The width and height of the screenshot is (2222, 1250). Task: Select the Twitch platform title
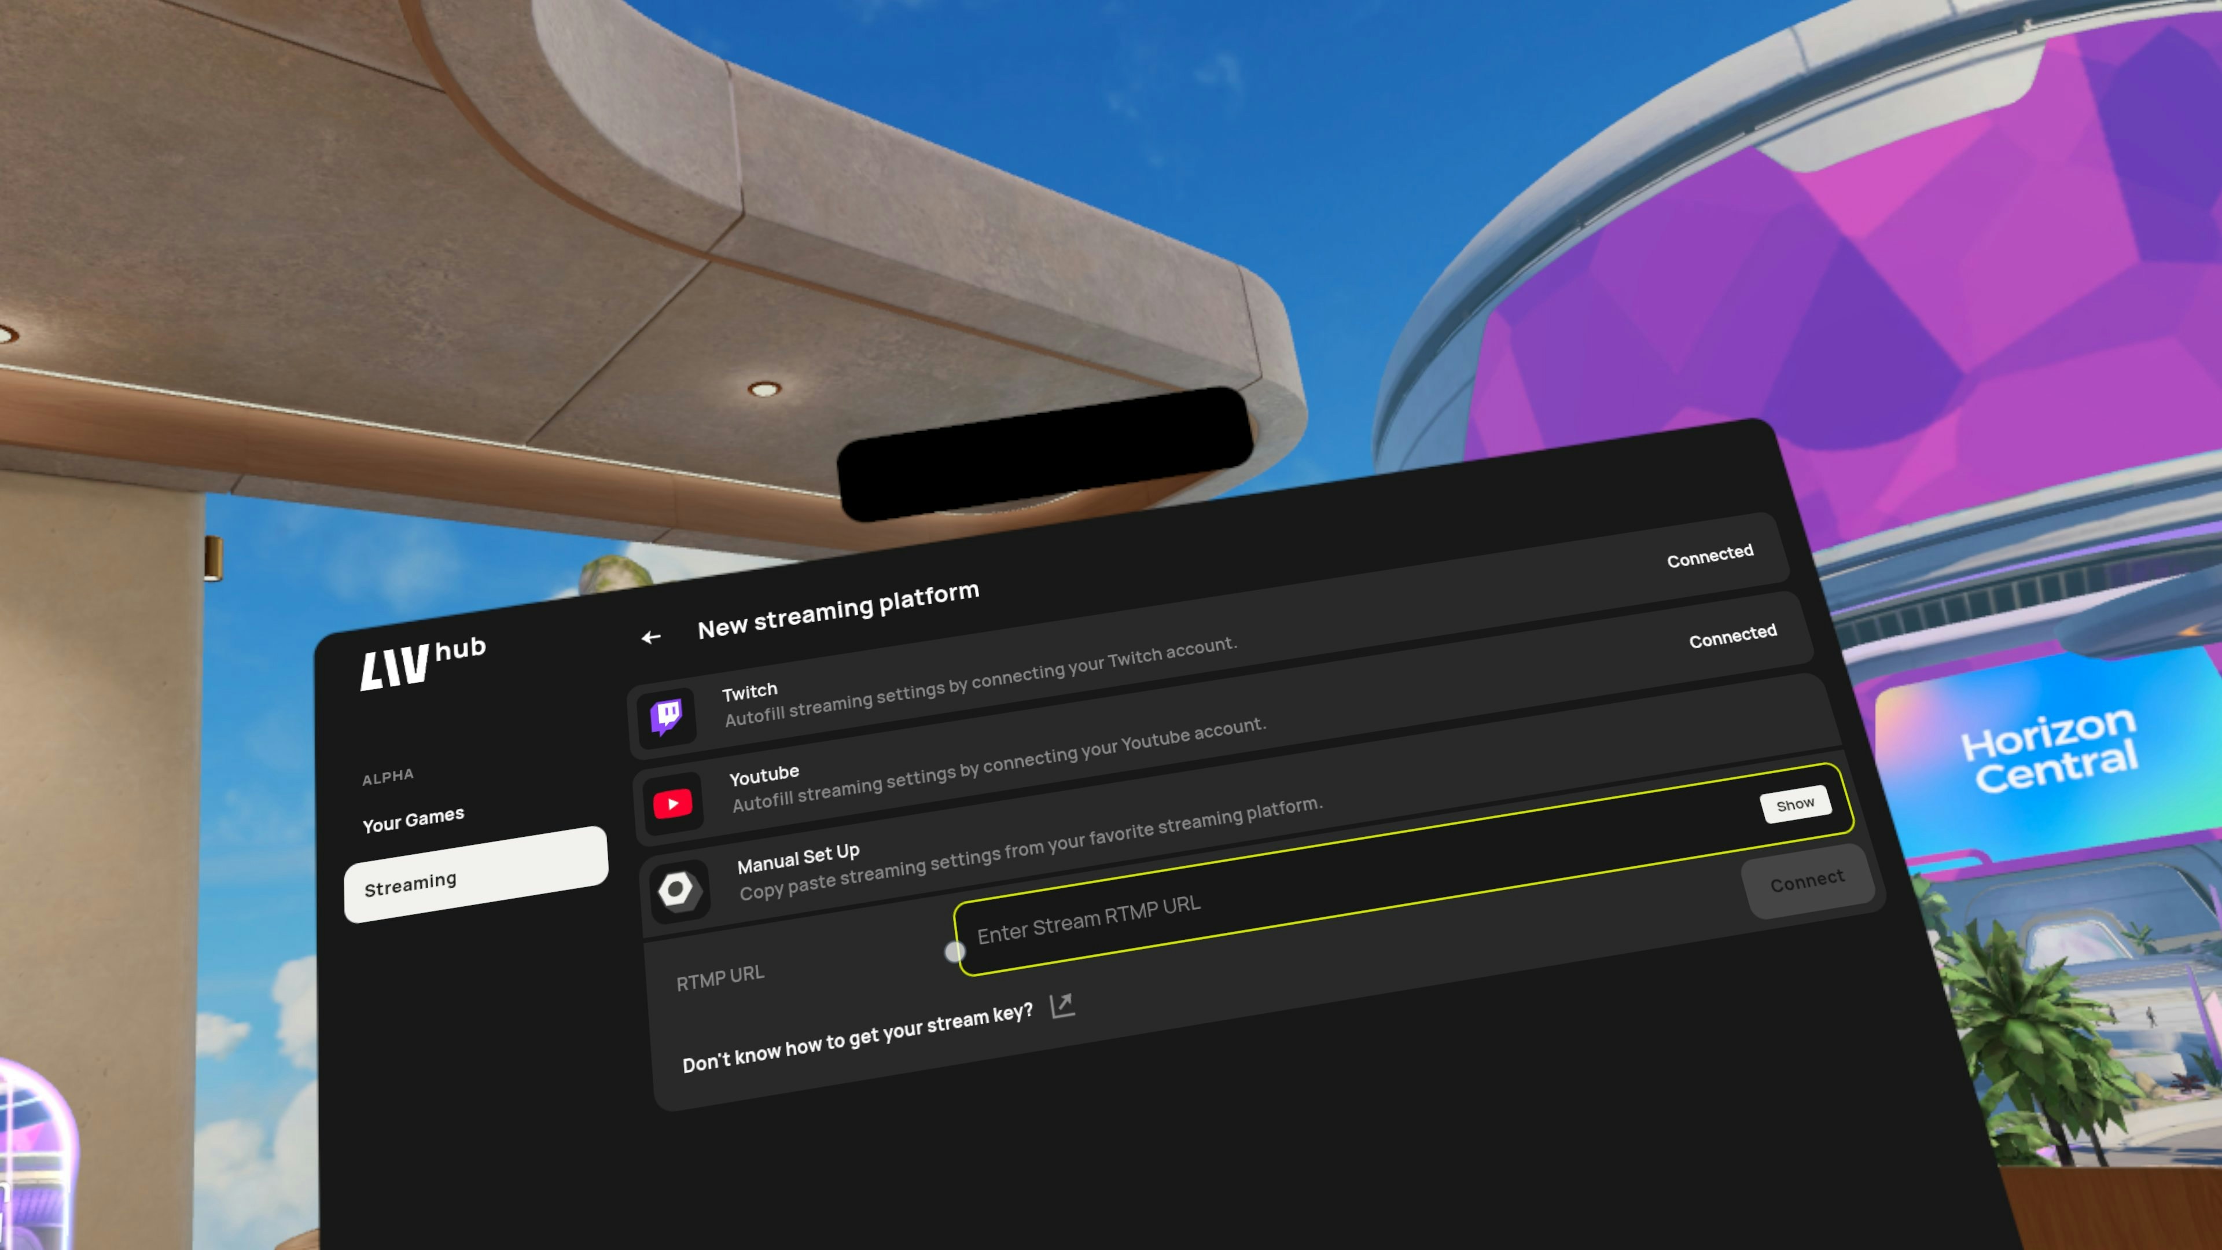pos(749,692)
